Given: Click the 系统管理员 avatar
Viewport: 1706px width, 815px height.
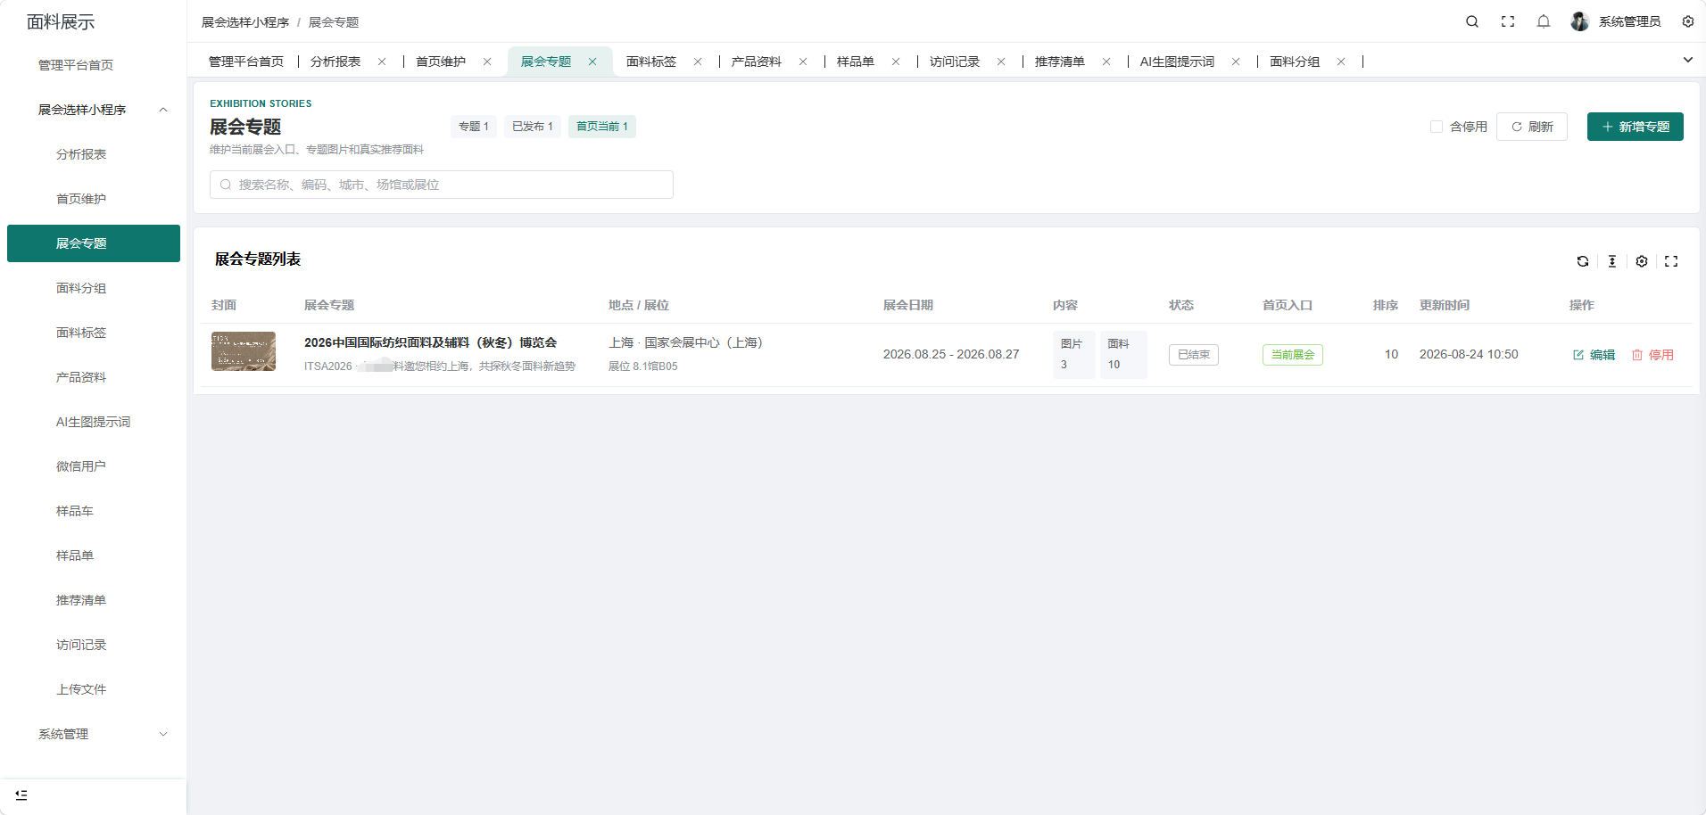Looking at the screenshot, I should (x=1579, y=21).
